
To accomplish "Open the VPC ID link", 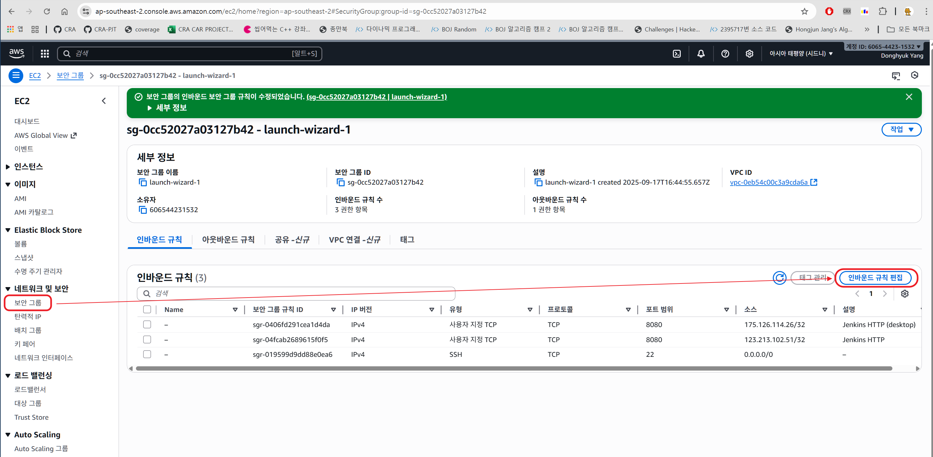I will (x=769, y=182).
